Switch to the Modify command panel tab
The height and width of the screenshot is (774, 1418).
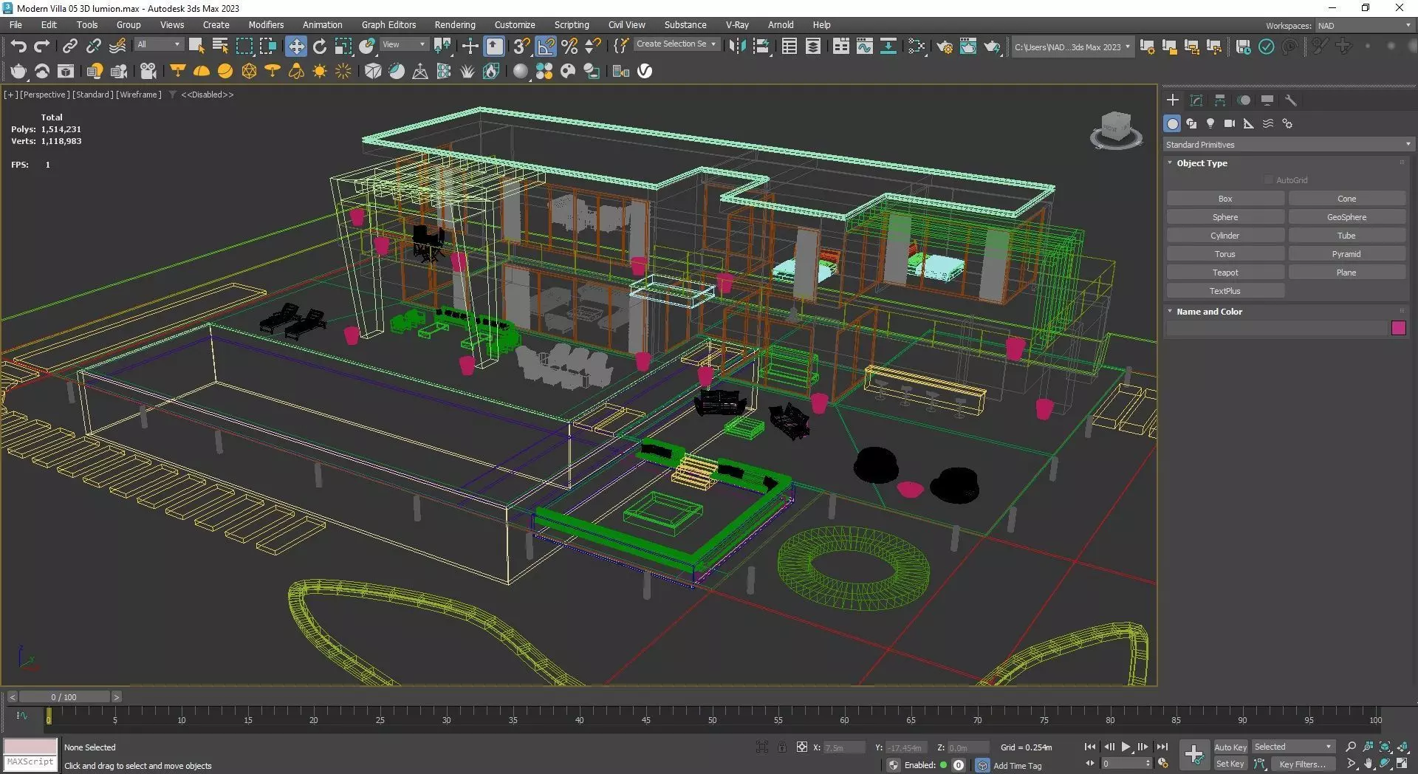pyautogui.click(x=1196, y=100)
